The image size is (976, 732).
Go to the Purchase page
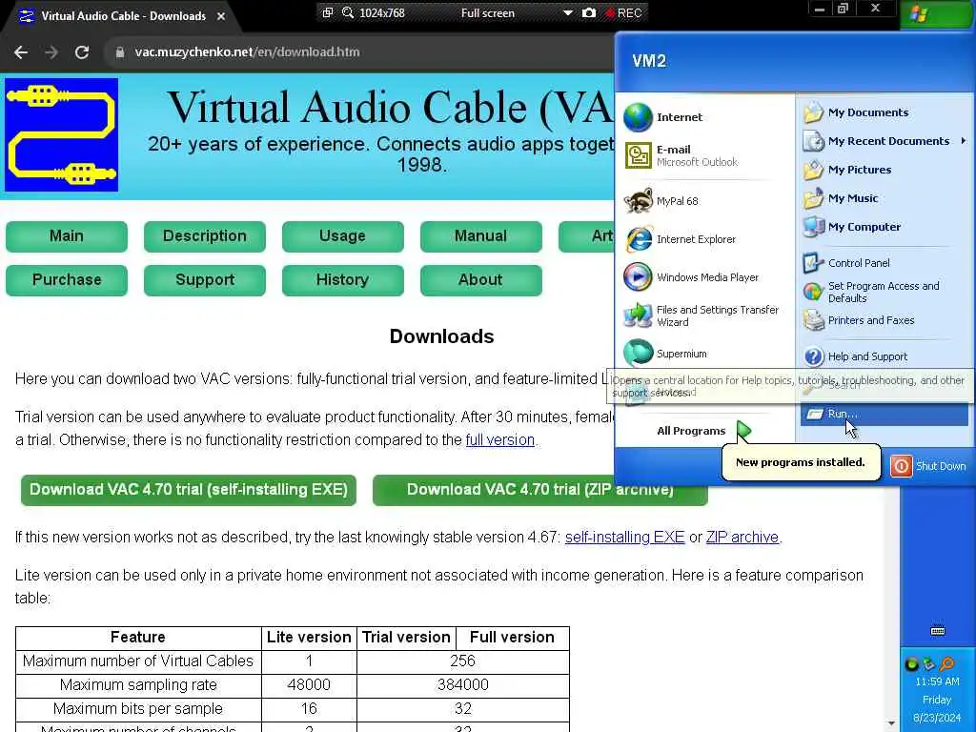(x=67, y=280)
